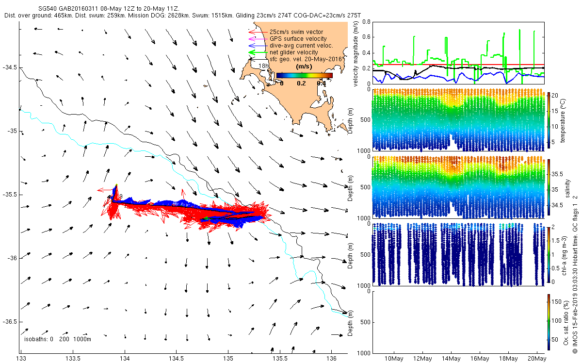582x364 pixels.
Task: Click the '0.8' tick on velocity magnitude axis
Action: (x=366, y=22)
